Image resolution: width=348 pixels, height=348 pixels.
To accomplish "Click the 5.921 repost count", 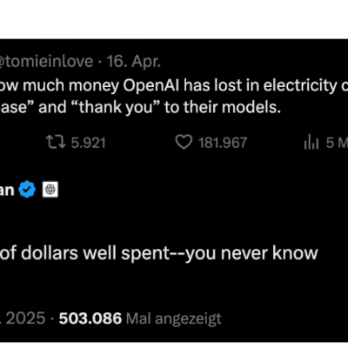I will (89, 143).
